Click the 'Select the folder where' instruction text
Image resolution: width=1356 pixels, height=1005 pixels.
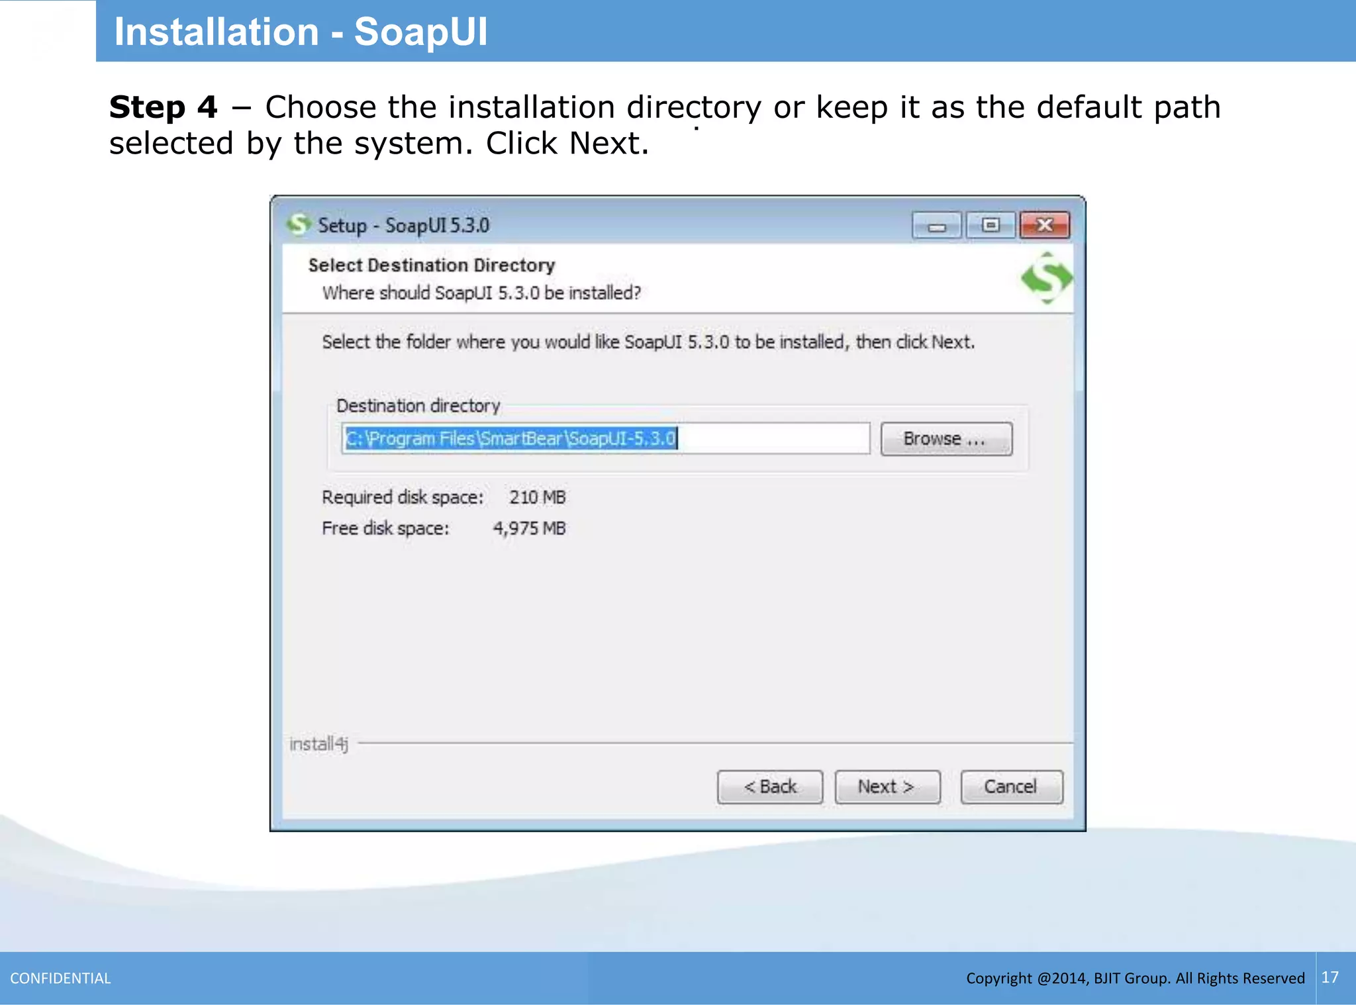click(648, 342)
